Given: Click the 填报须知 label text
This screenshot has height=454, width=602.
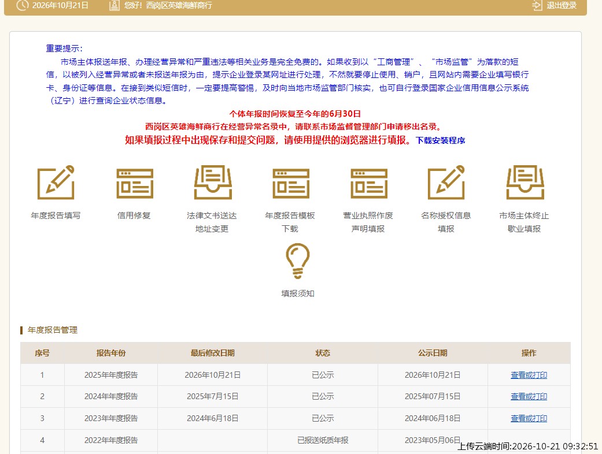Looking at the screenshot, I should [298, 293].
